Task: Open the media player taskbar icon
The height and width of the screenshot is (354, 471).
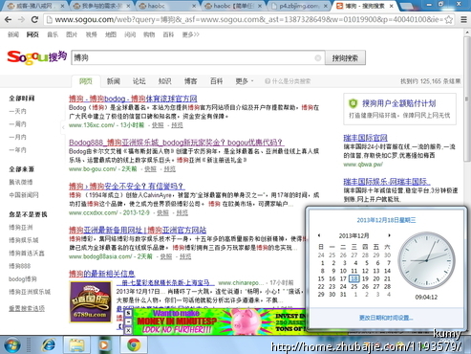Action: click(x=103, y=345)
